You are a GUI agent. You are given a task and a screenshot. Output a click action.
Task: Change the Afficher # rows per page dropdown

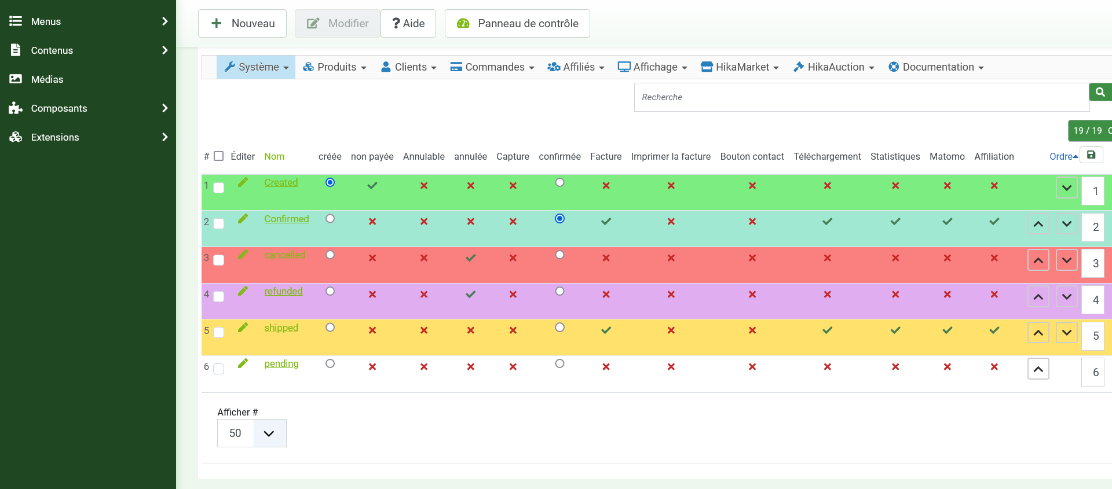click(252, 433)
